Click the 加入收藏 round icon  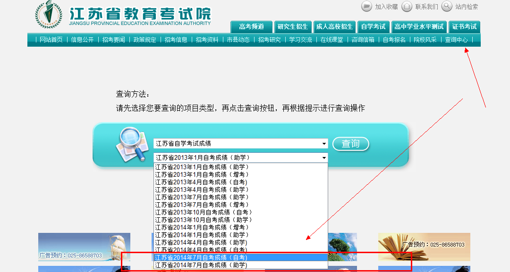[366, 7]
